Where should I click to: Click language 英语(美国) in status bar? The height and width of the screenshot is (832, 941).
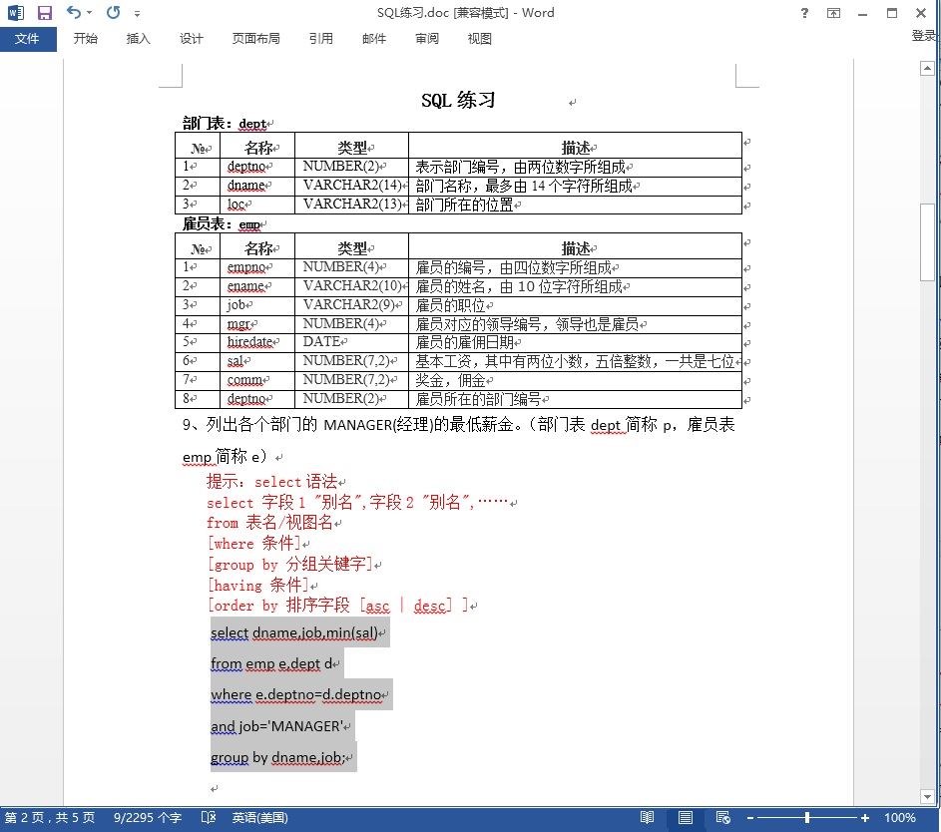[x=259, y=818]
